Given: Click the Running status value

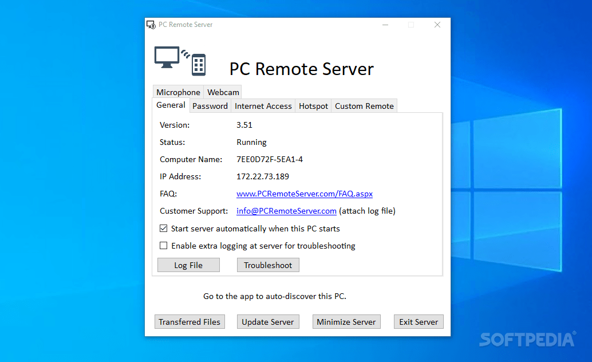Looking at the screenshot, I should 251,143.
